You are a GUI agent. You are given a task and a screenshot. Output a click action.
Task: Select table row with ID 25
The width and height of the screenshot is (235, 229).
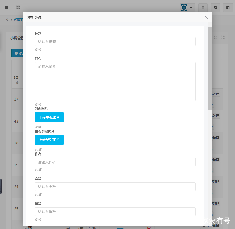click(16, 209)
